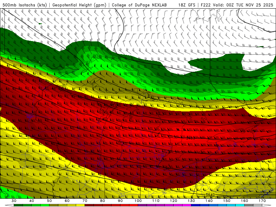Click the gray swatch right of 160
Viewport: 276px width, 207px height.
(x=249, y=205)
